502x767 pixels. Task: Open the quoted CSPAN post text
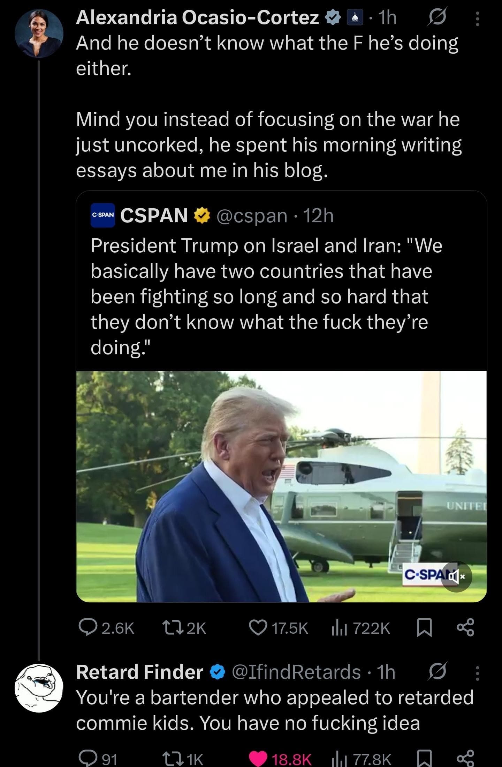265,296
